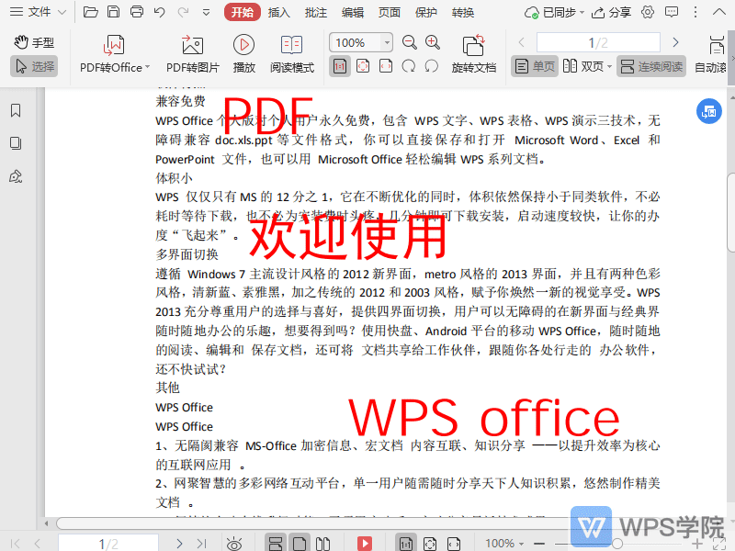This screenshot has height=551, width=735.
Task: Click the print icon
Action: (136, 12)
